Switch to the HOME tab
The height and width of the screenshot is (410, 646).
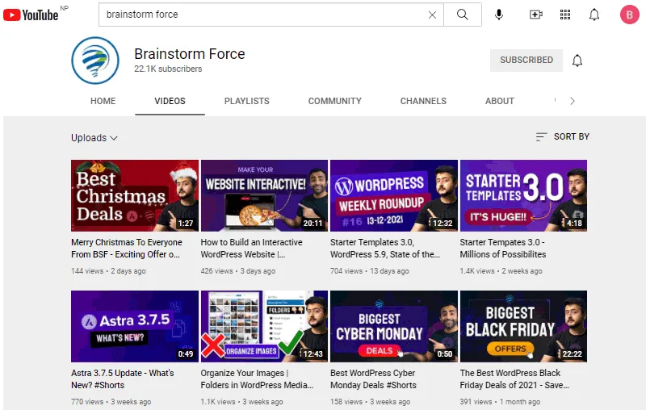(103, 101)
